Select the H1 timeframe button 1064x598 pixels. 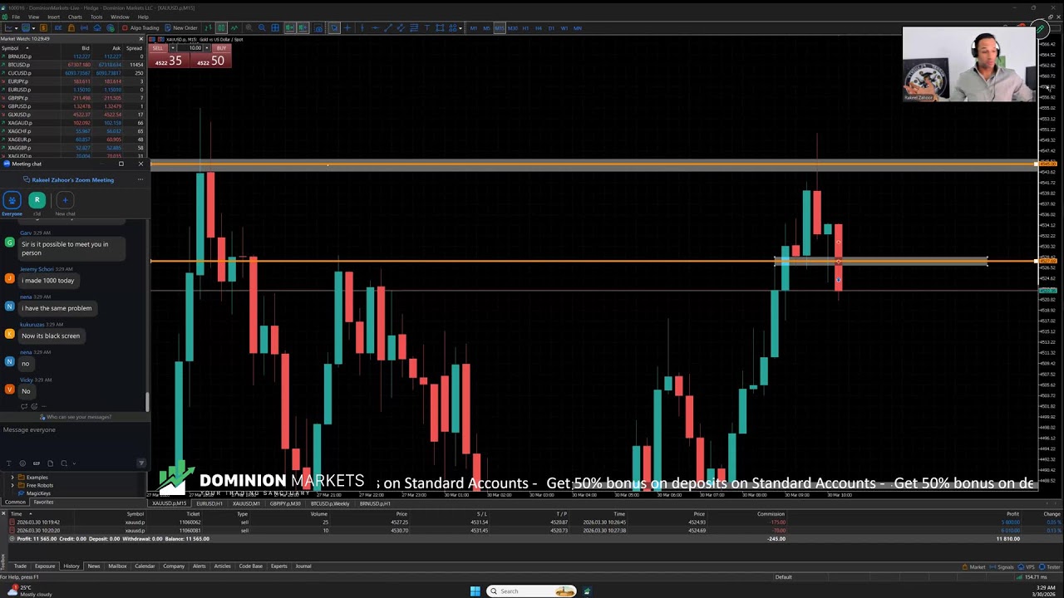pos(525,28)
